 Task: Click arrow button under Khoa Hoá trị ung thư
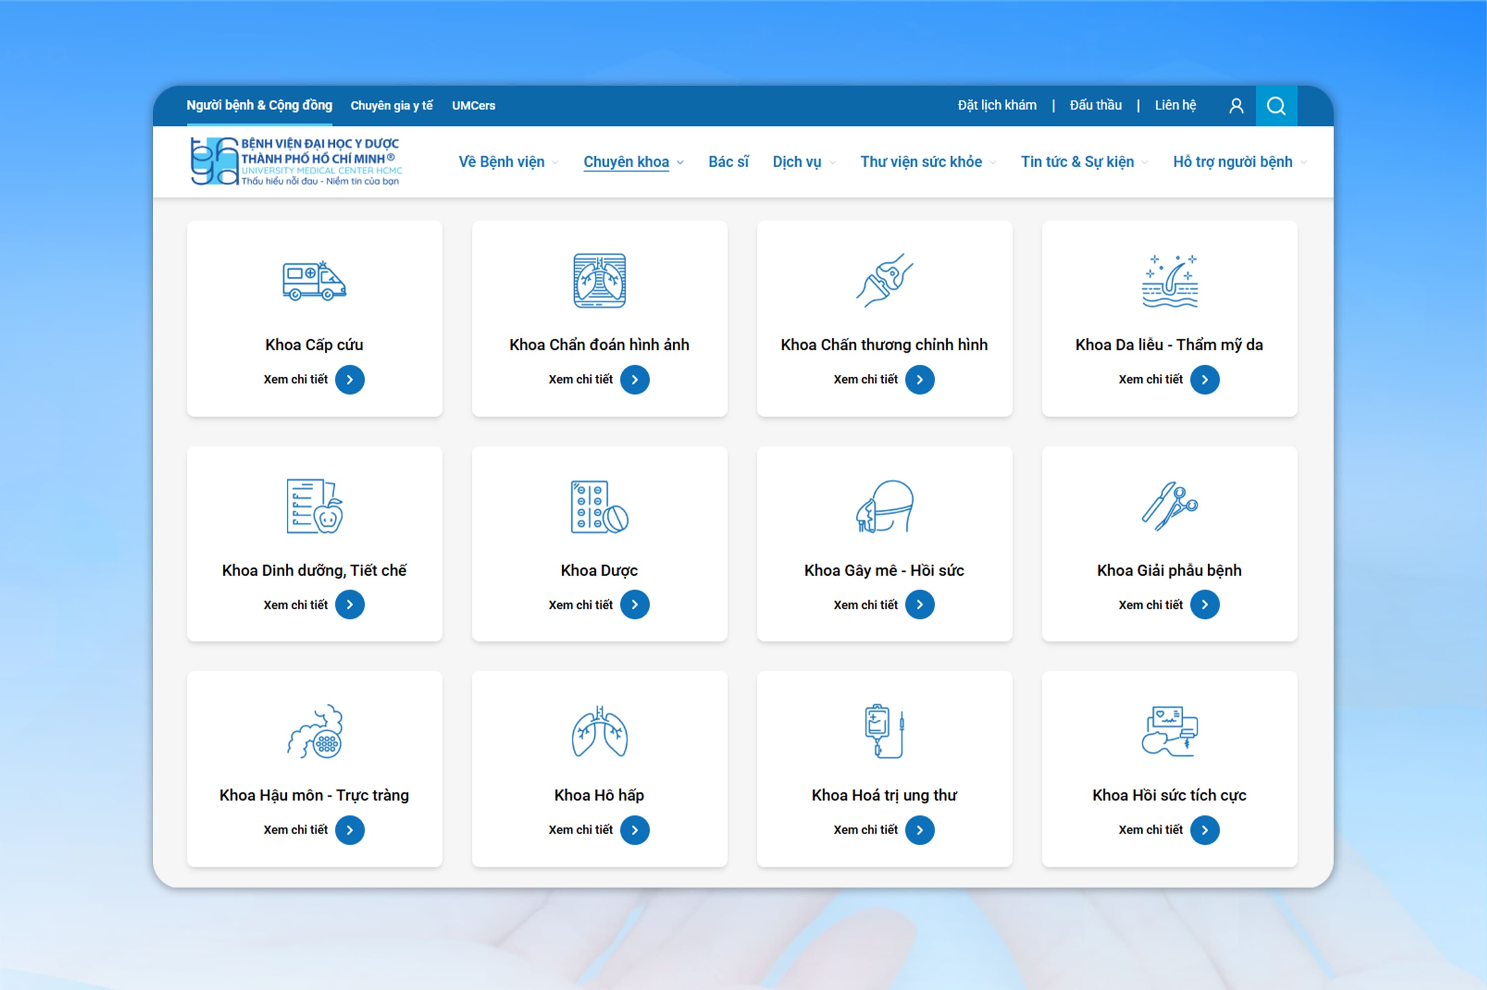(919, 830)
